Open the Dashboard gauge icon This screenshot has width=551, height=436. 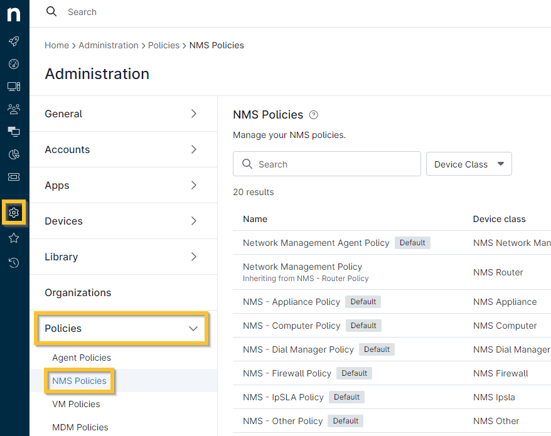[x=14, y=64]
